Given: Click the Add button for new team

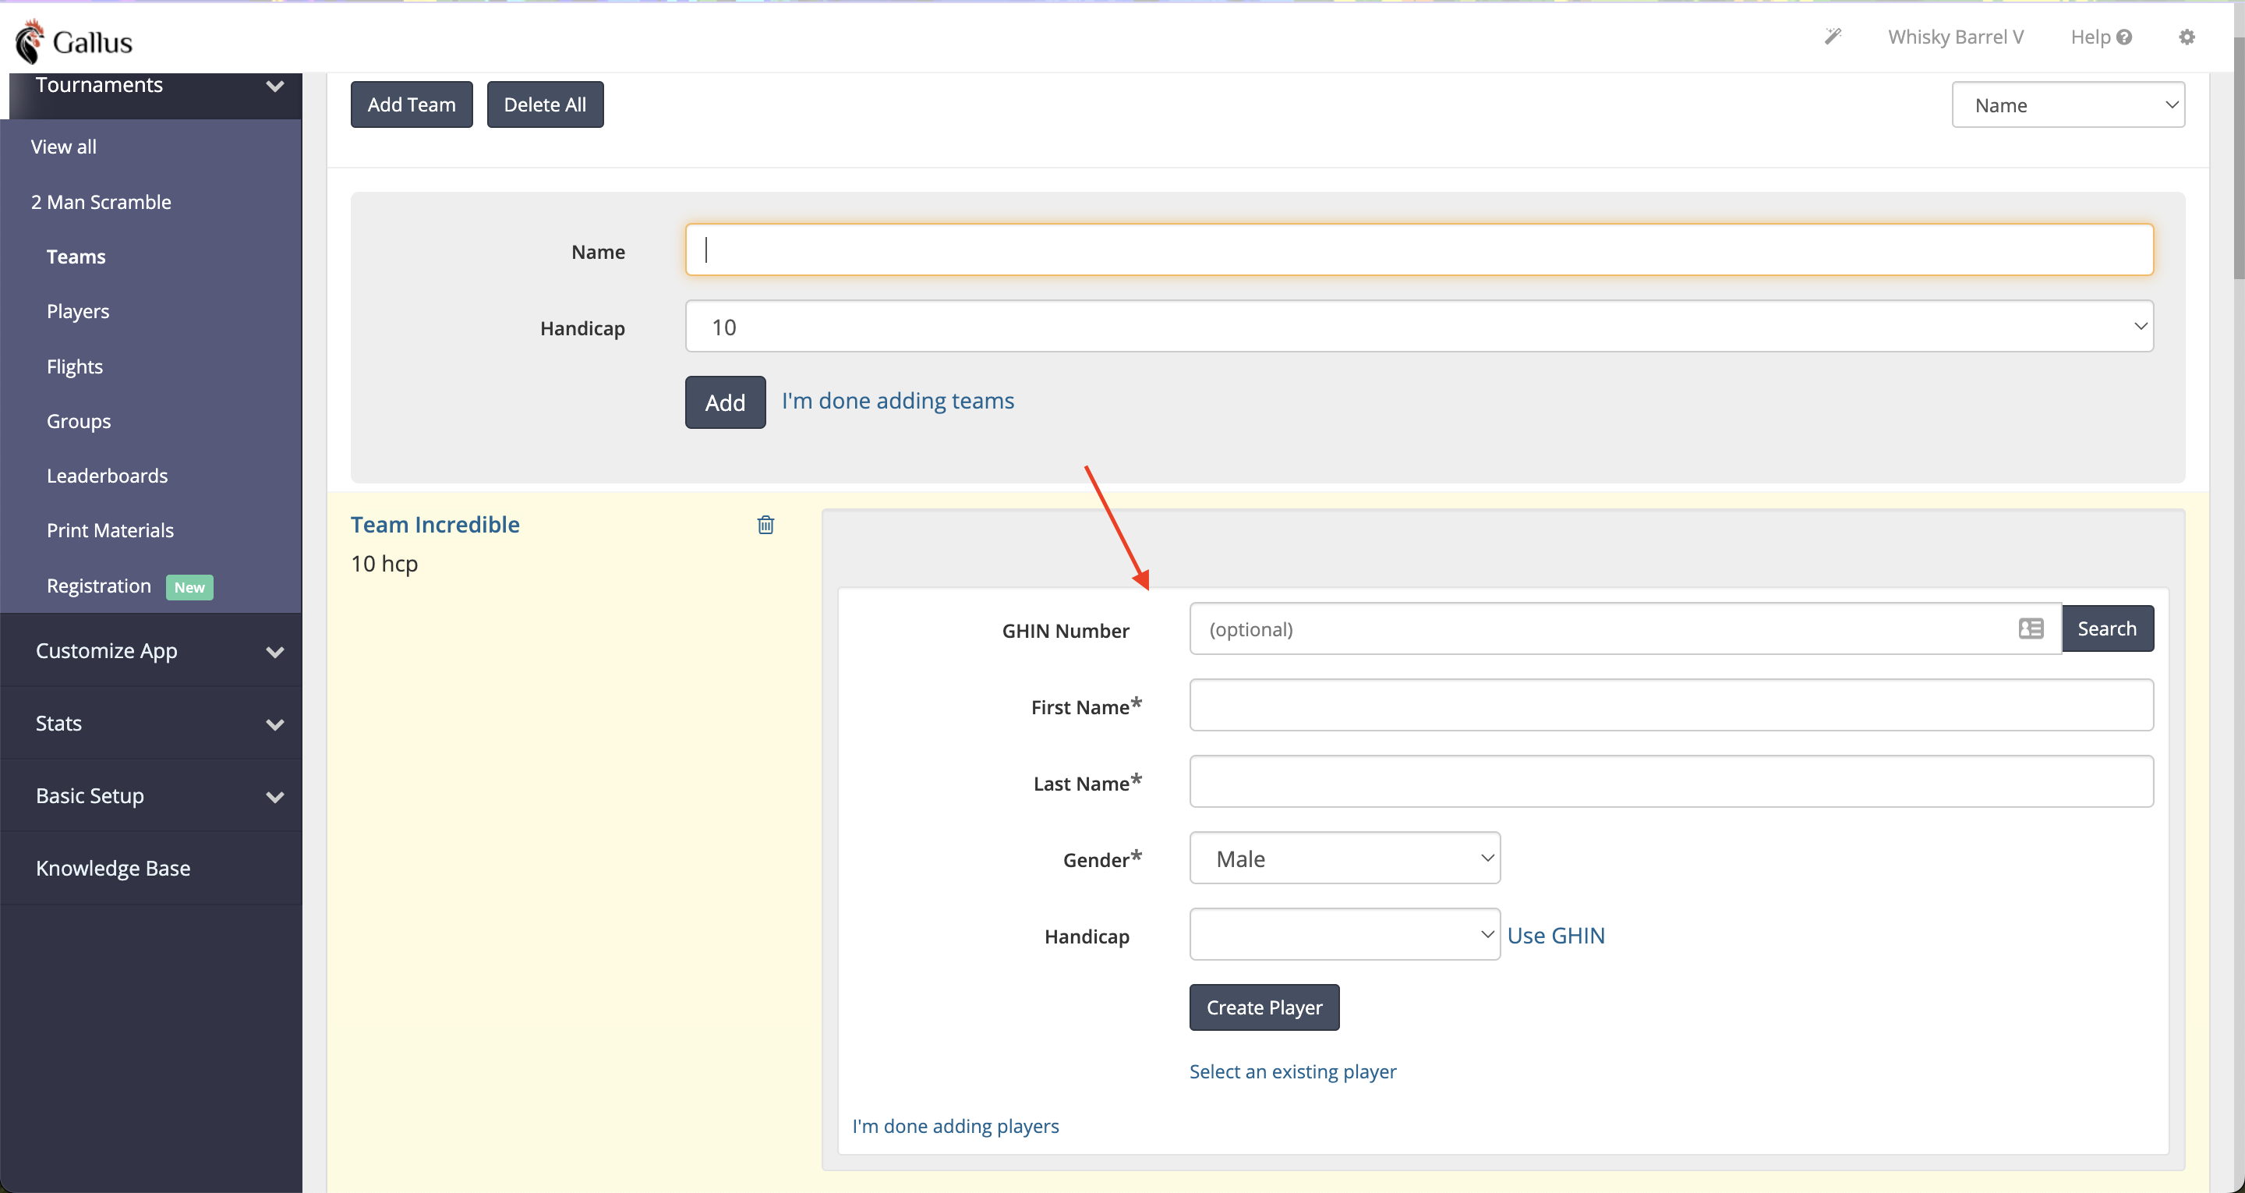Looking at the screenshot, I should (x=725, y=402).
